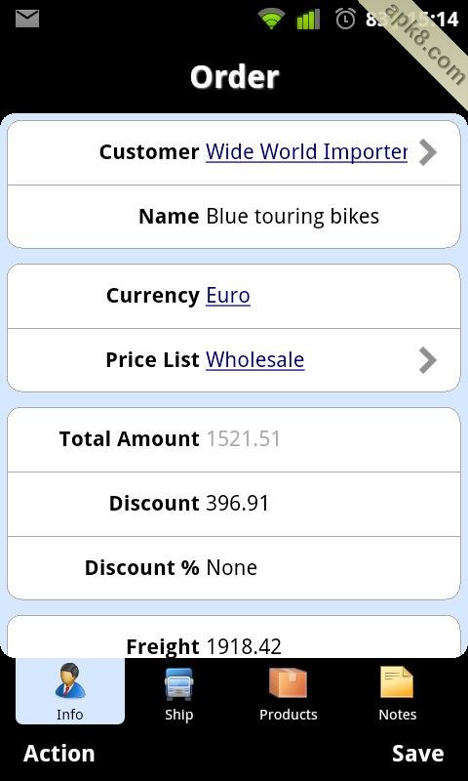The image size is (468, 781).
Task: Tap the Wi-Fi status icon
Action: click(271, 19)
